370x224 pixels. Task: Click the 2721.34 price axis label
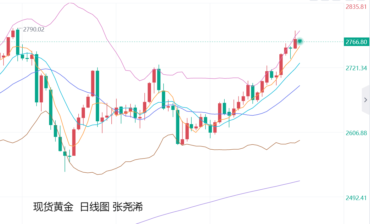[356, 68]
